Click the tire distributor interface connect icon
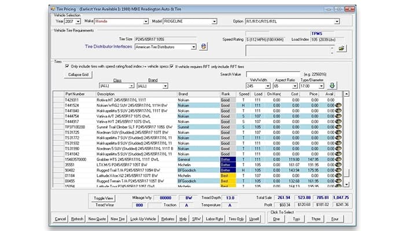This screenshot has height=231, width=405. click(x=203, y=46)
